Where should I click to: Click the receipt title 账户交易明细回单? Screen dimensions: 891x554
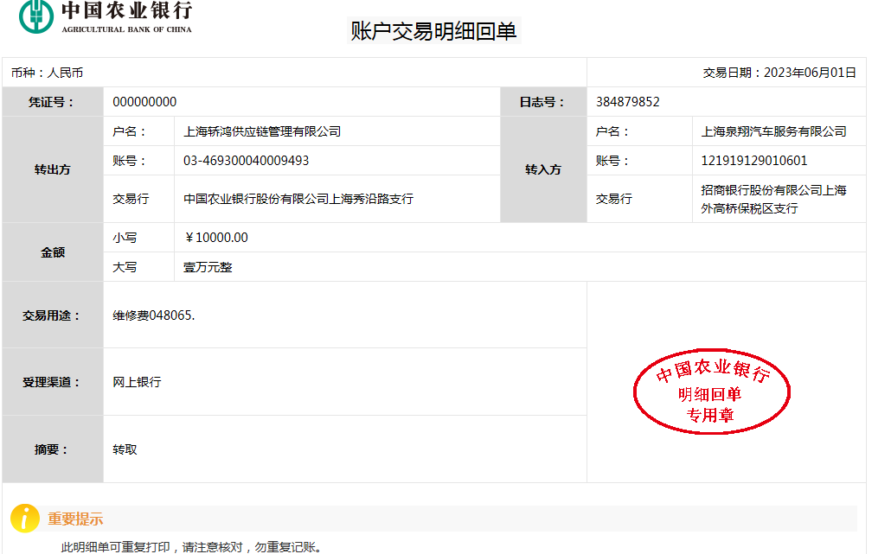click(433, 31)
